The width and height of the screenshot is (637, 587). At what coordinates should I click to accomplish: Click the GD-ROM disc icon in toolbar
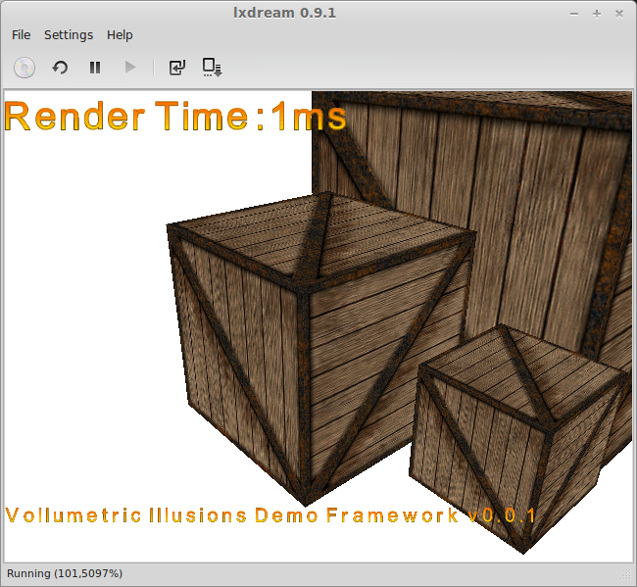coord(24,68)
